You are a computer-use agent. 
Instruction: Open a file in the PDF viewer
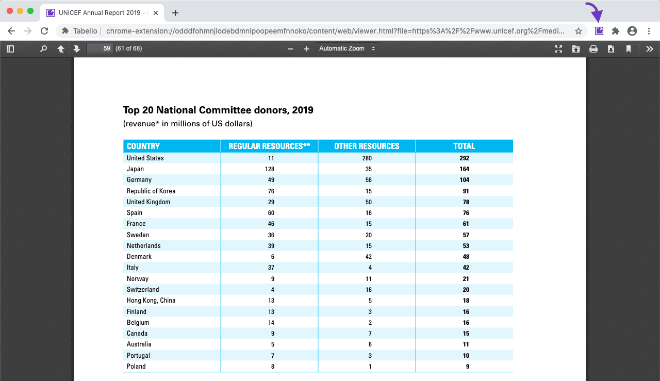(576, 48)
